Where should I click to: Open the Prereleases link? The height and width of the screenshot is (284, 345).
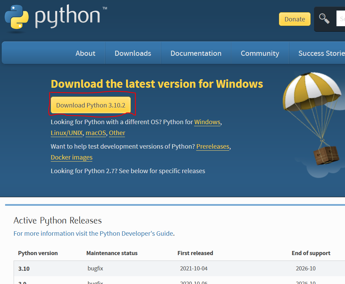click(213, 147)
